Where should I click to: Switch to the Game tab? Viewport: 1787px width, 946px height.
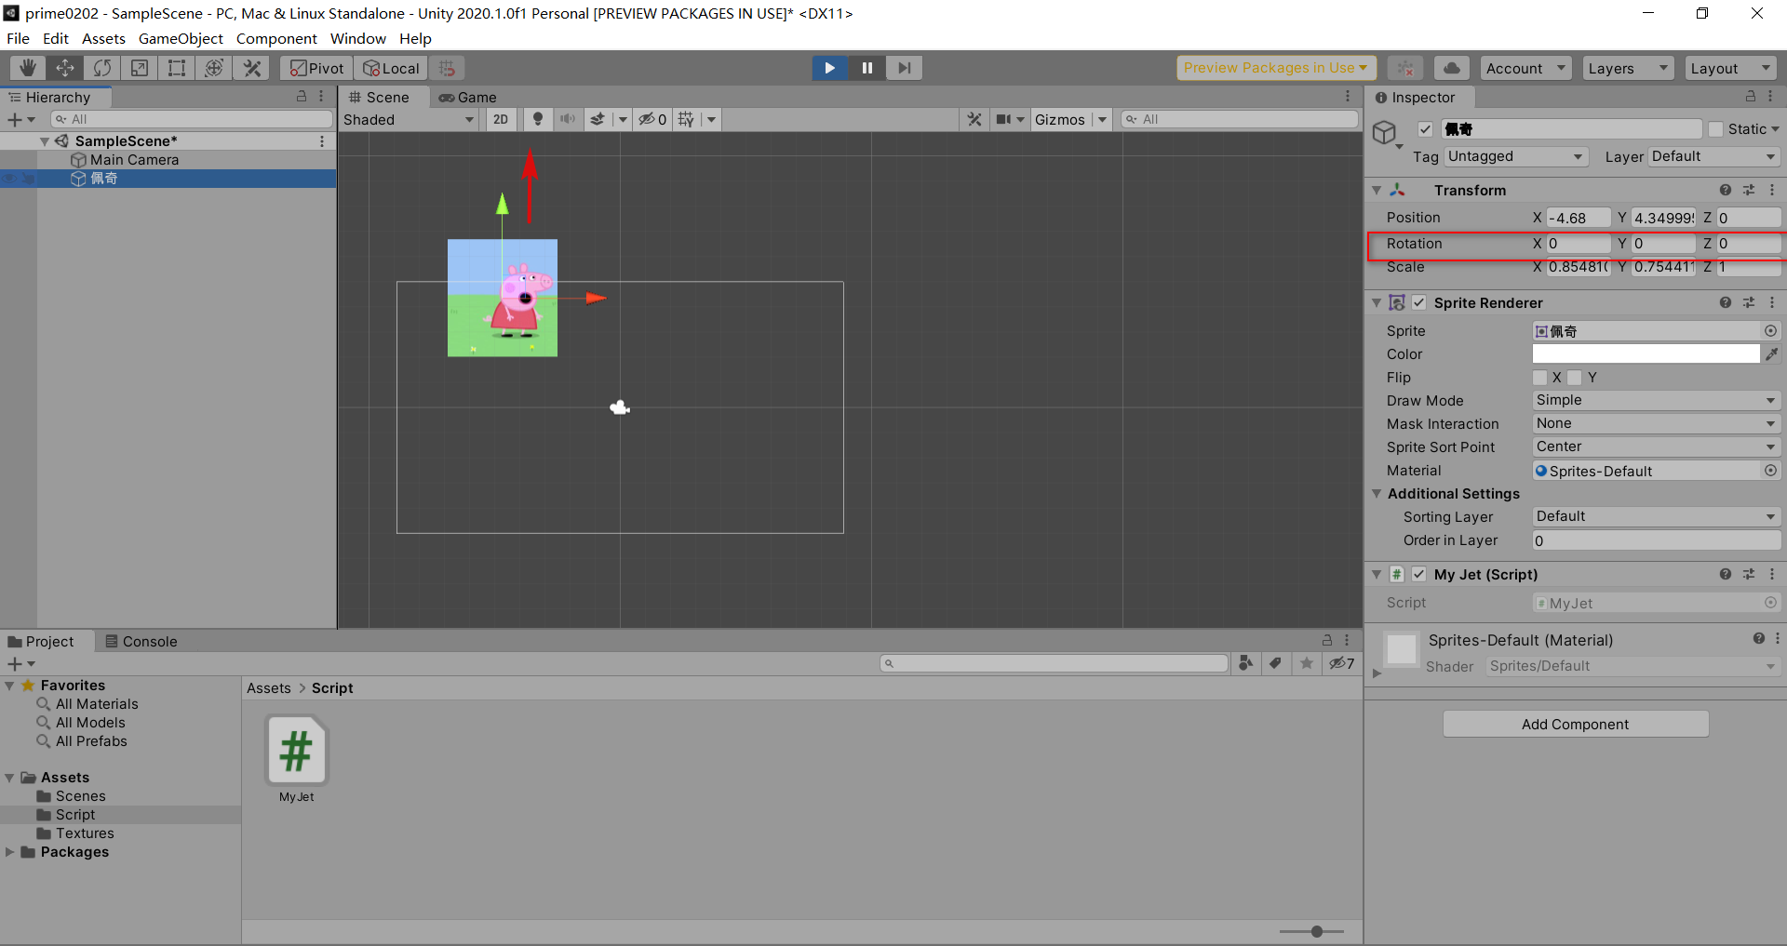coord(468,97)
